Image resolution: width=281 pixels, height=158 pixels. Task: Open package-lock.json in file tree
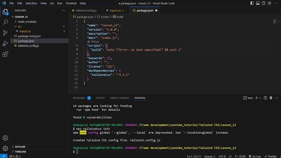click(29, 36)
